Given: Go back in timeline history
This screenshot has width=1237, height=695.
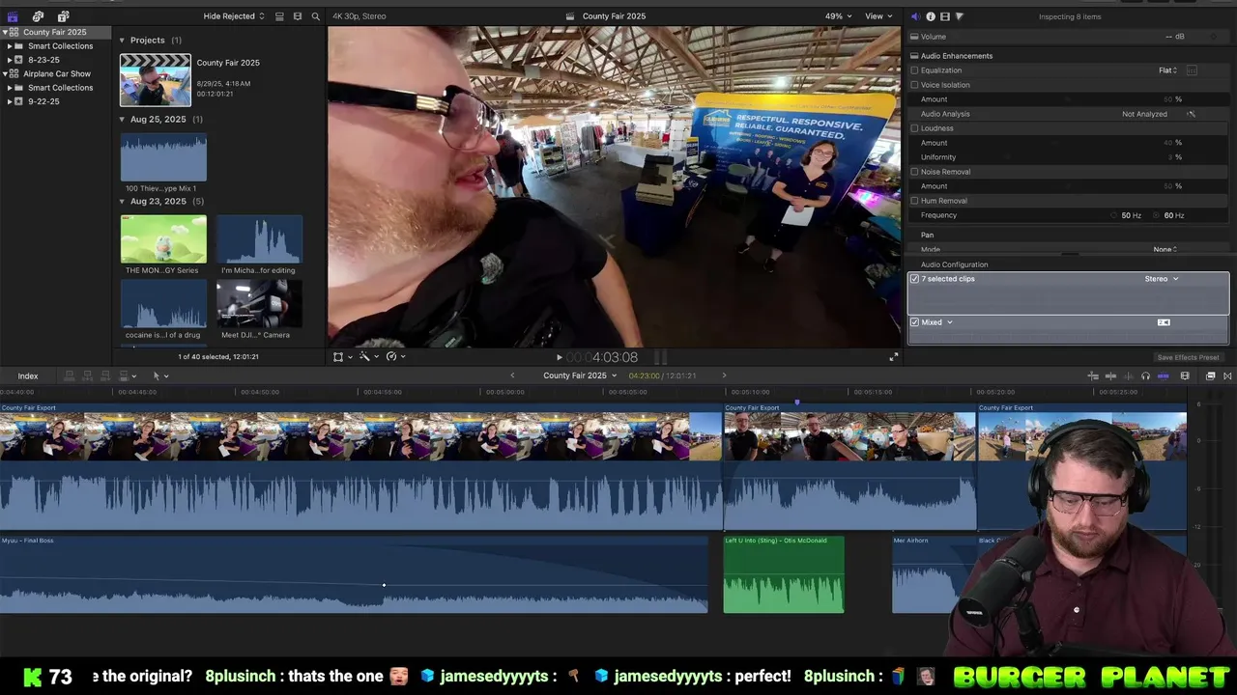Looking at the screenshot, I should [x=512, y=375].
